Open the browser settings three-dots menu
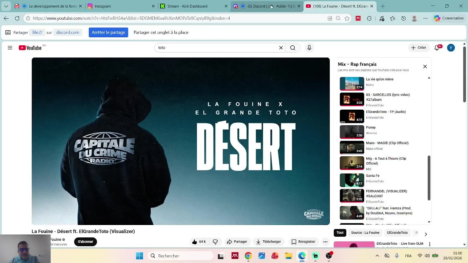The width and height of the screenshot is (468, 263). point(425,18)
